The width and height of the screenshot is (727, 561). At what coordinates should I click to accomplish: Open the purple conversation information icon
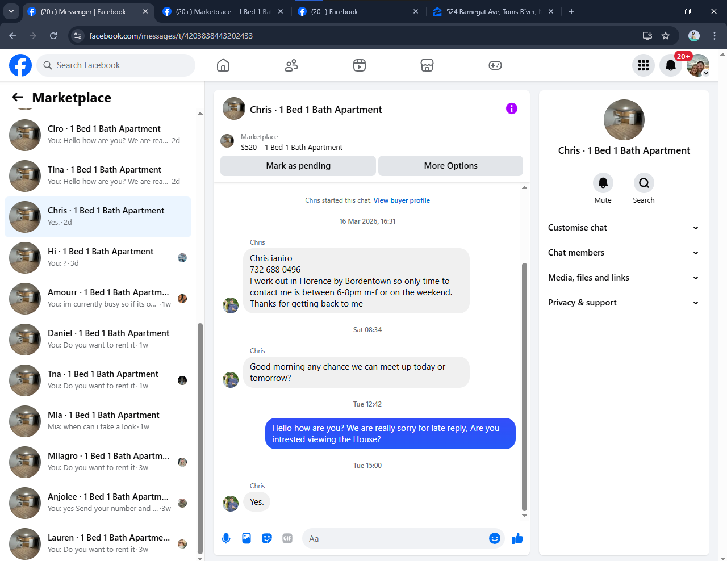point(512,108)
